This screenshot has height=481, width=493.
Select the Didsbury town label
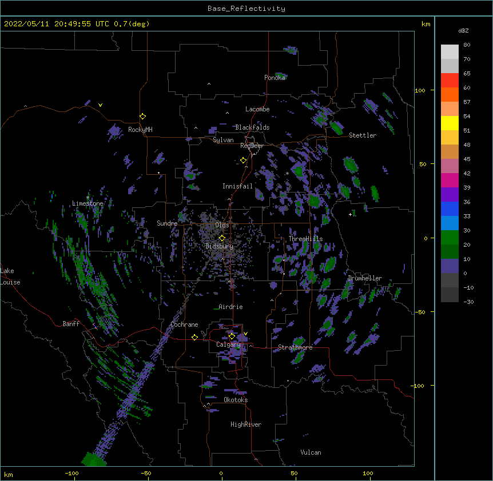[220, 246]
